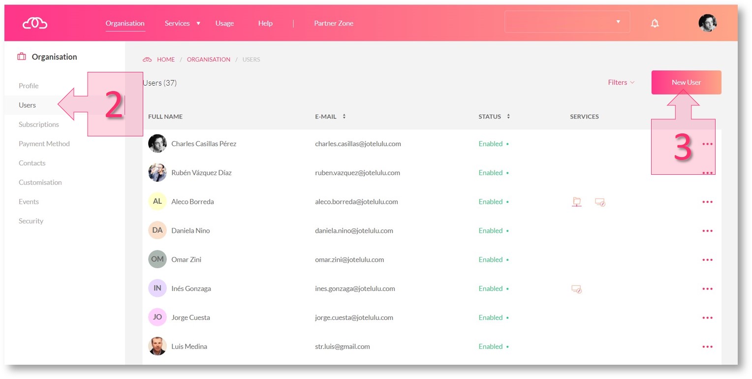Open Subscriptions in the sidebar

(39, 125)
